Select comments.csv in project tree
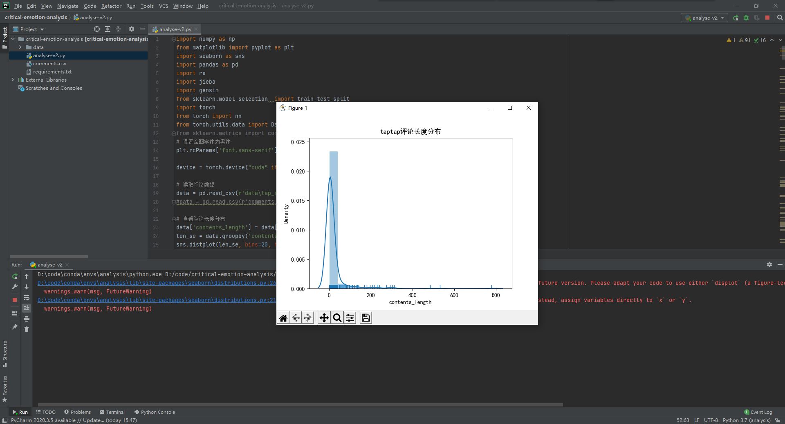This screenshot has width=785, height=424. 49,63
